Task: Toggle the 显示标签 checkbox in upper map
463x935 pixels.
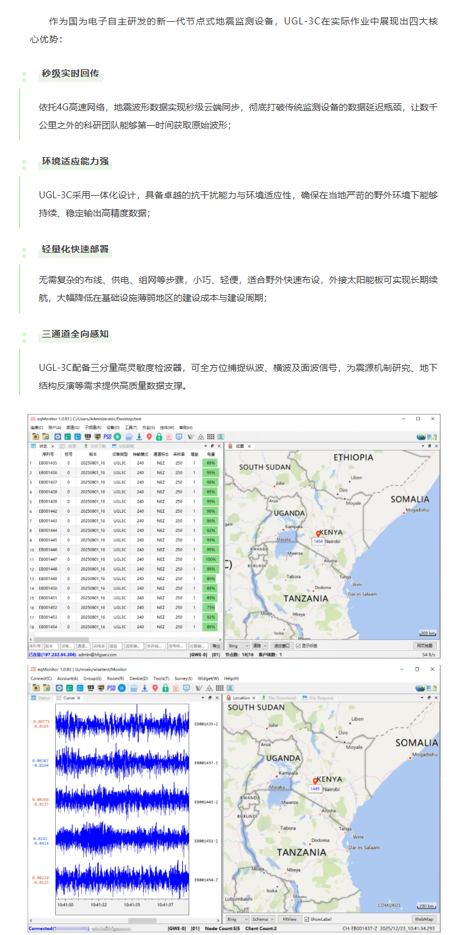Action: click(x=298, y=646)
